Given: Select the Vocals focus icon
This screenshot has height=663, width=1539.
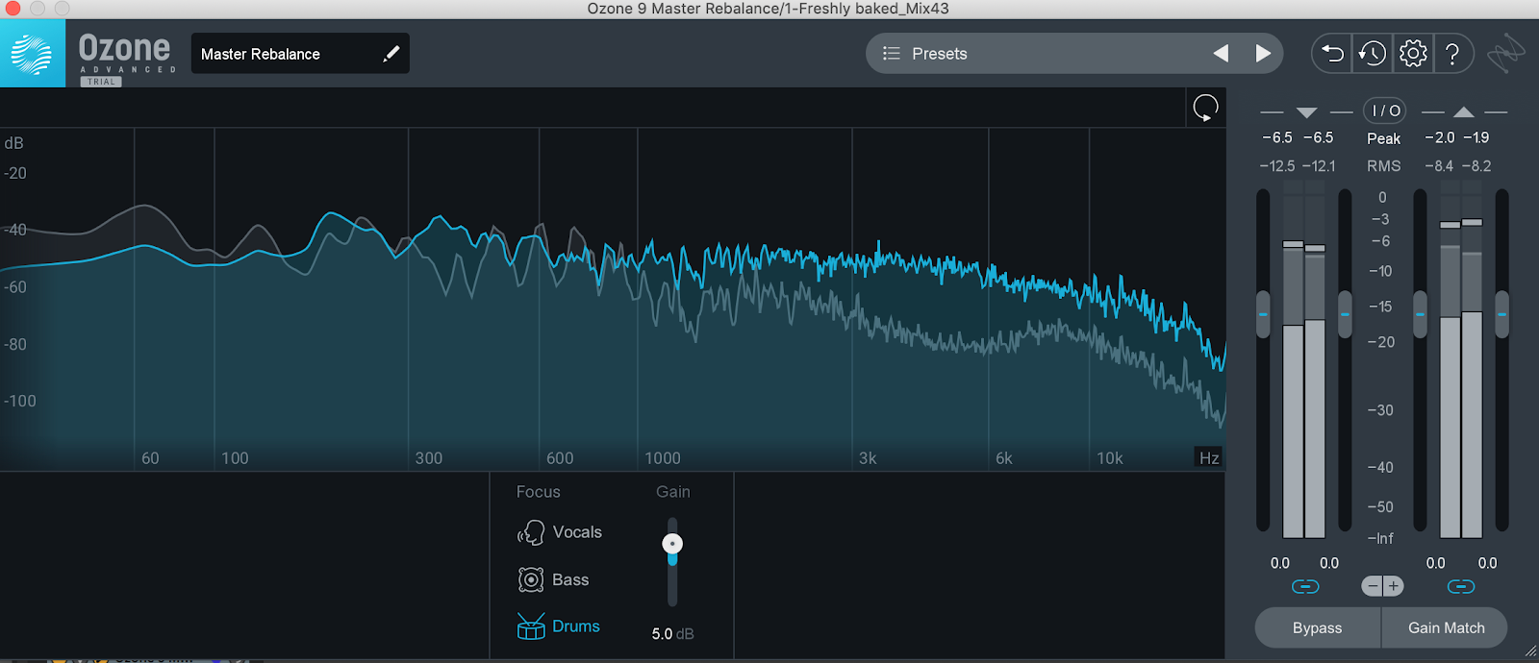Looking at the screenshot, I should 531,532.
